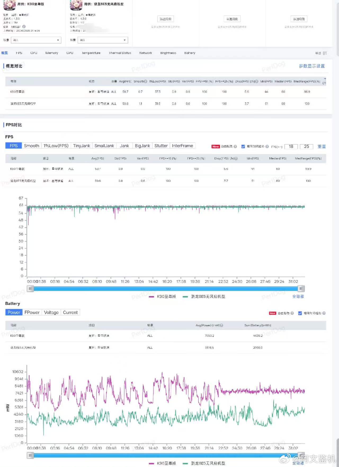Open scene dropdown for K90至尊版 case

click(36, 40)
